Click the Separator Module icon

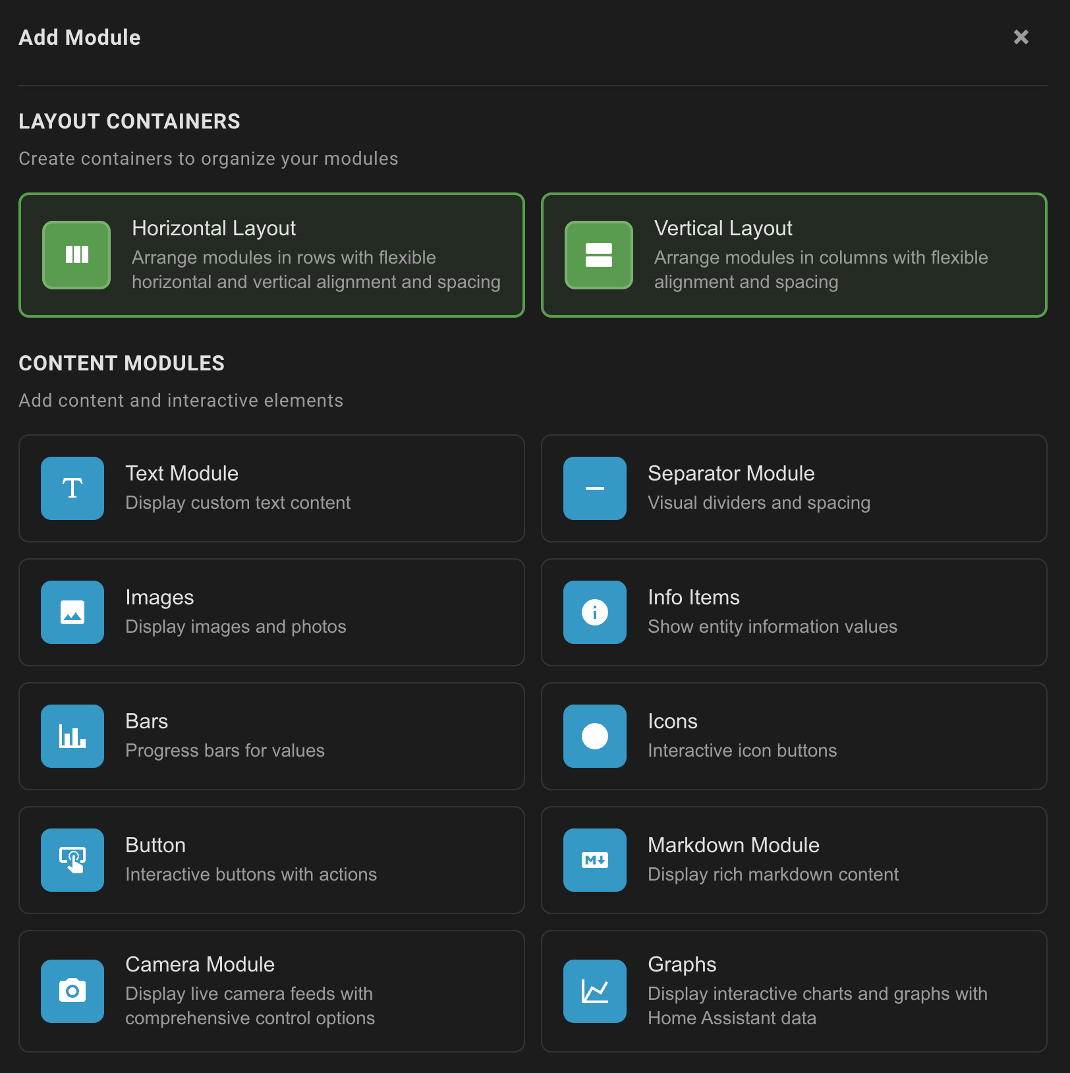click(x=594, y=488)
